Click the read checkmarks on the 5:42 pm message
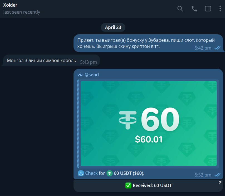The height and width of the screenshot is (196, 225). (x=217, y=48)
